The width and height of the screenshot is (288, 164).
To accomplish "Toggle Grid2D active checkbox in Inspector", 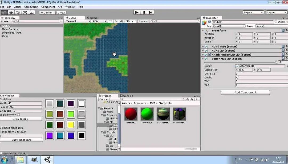I will tap(210, 22).
